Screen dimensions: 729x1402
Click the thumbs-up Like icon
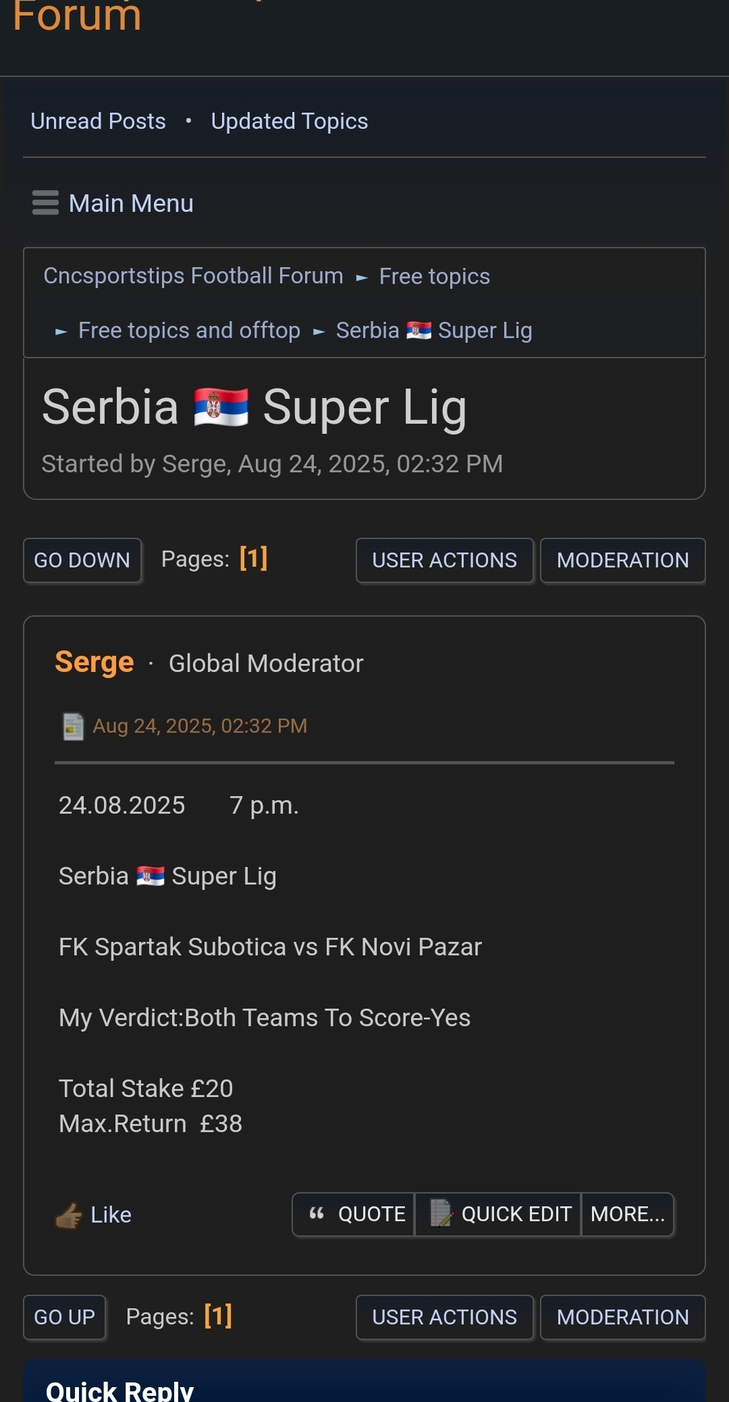[69, 1216]
